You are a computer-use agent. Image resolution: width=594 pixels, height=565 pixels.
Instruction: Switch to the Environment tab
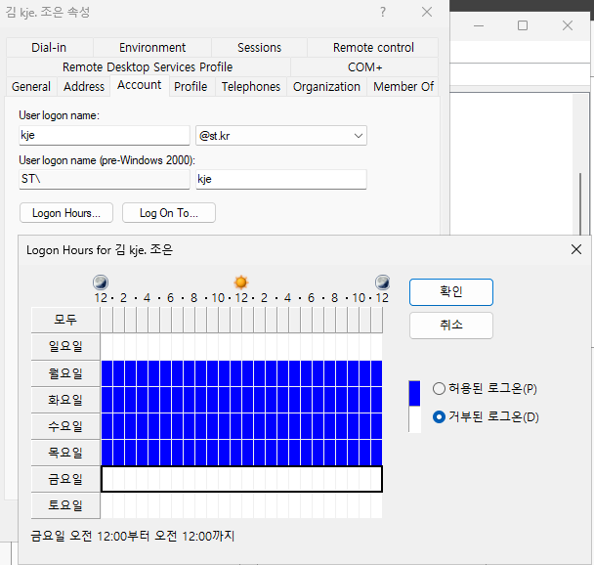[152, 47]
